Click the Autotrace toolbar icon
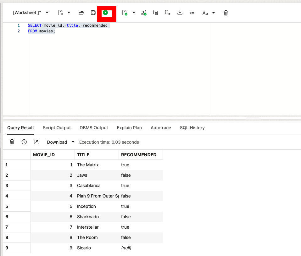 168,13
